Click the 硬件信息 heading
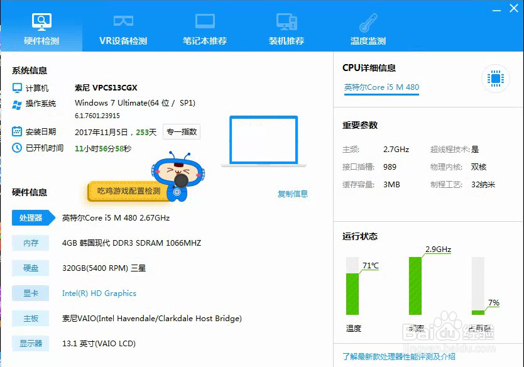524x367 pixels. point(30,192)
